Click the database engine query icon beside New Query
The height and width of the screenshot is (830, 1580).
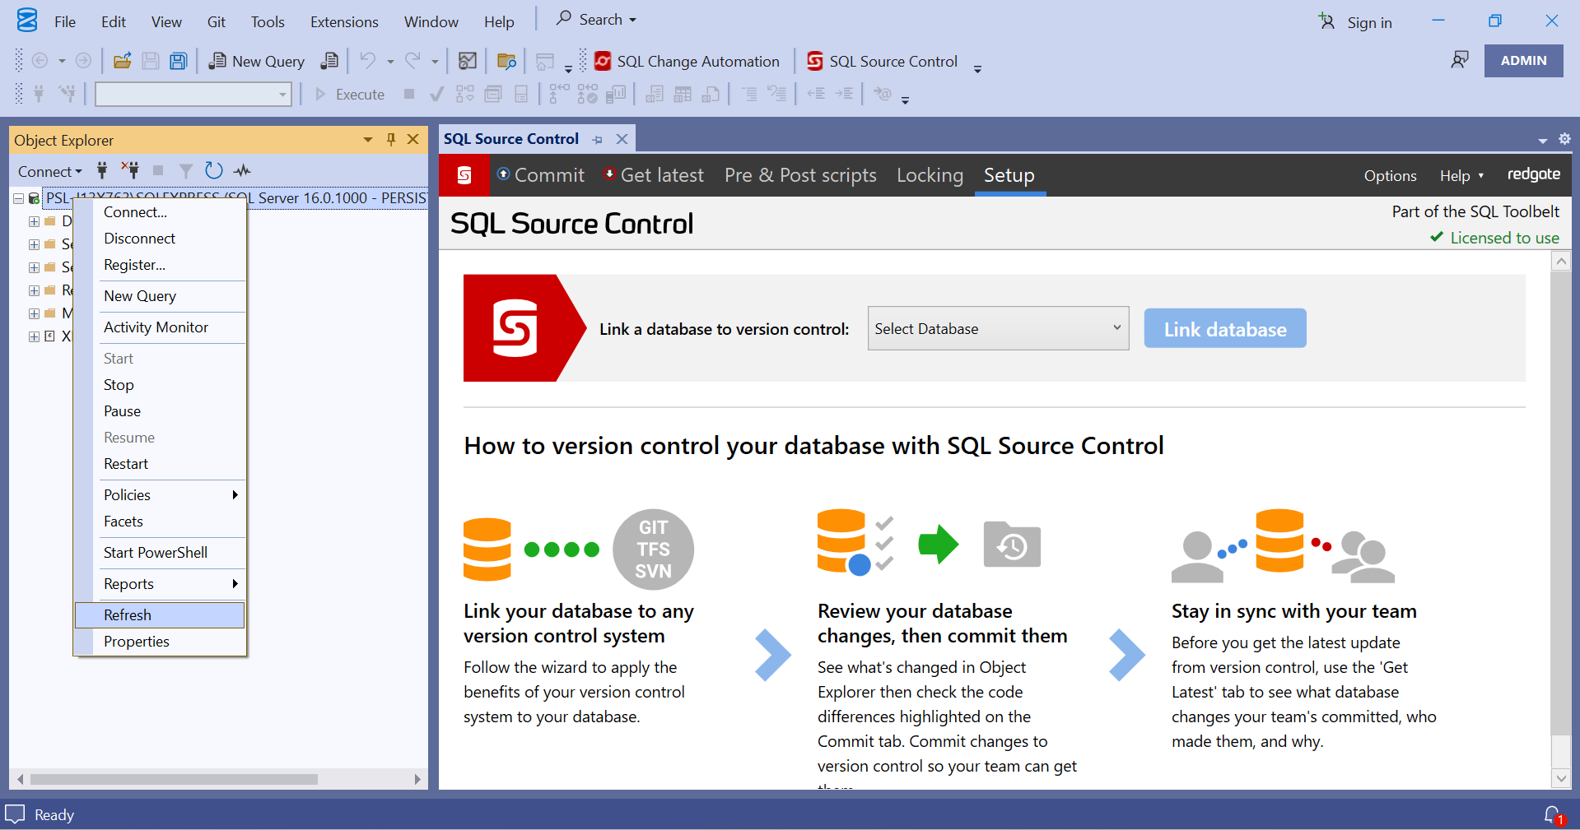(329, 61)
